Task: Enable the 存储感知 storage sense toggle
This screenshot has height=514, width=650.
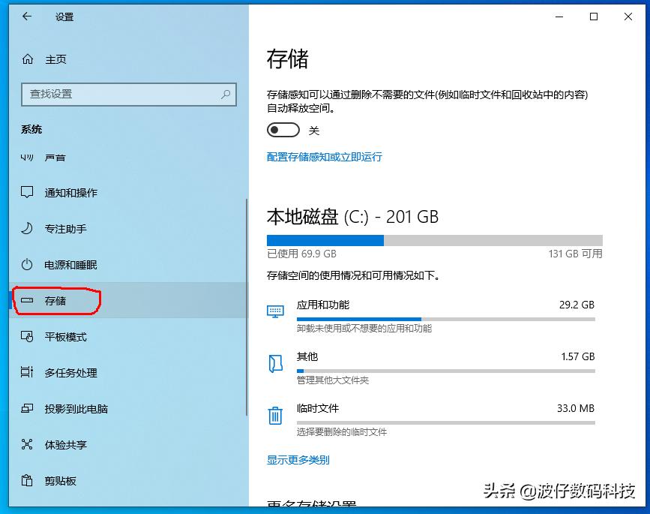Action: (283, 129)
